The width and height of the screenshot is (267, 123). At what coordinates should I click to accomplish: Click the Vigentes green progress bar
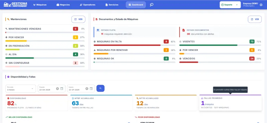point(208,45)
